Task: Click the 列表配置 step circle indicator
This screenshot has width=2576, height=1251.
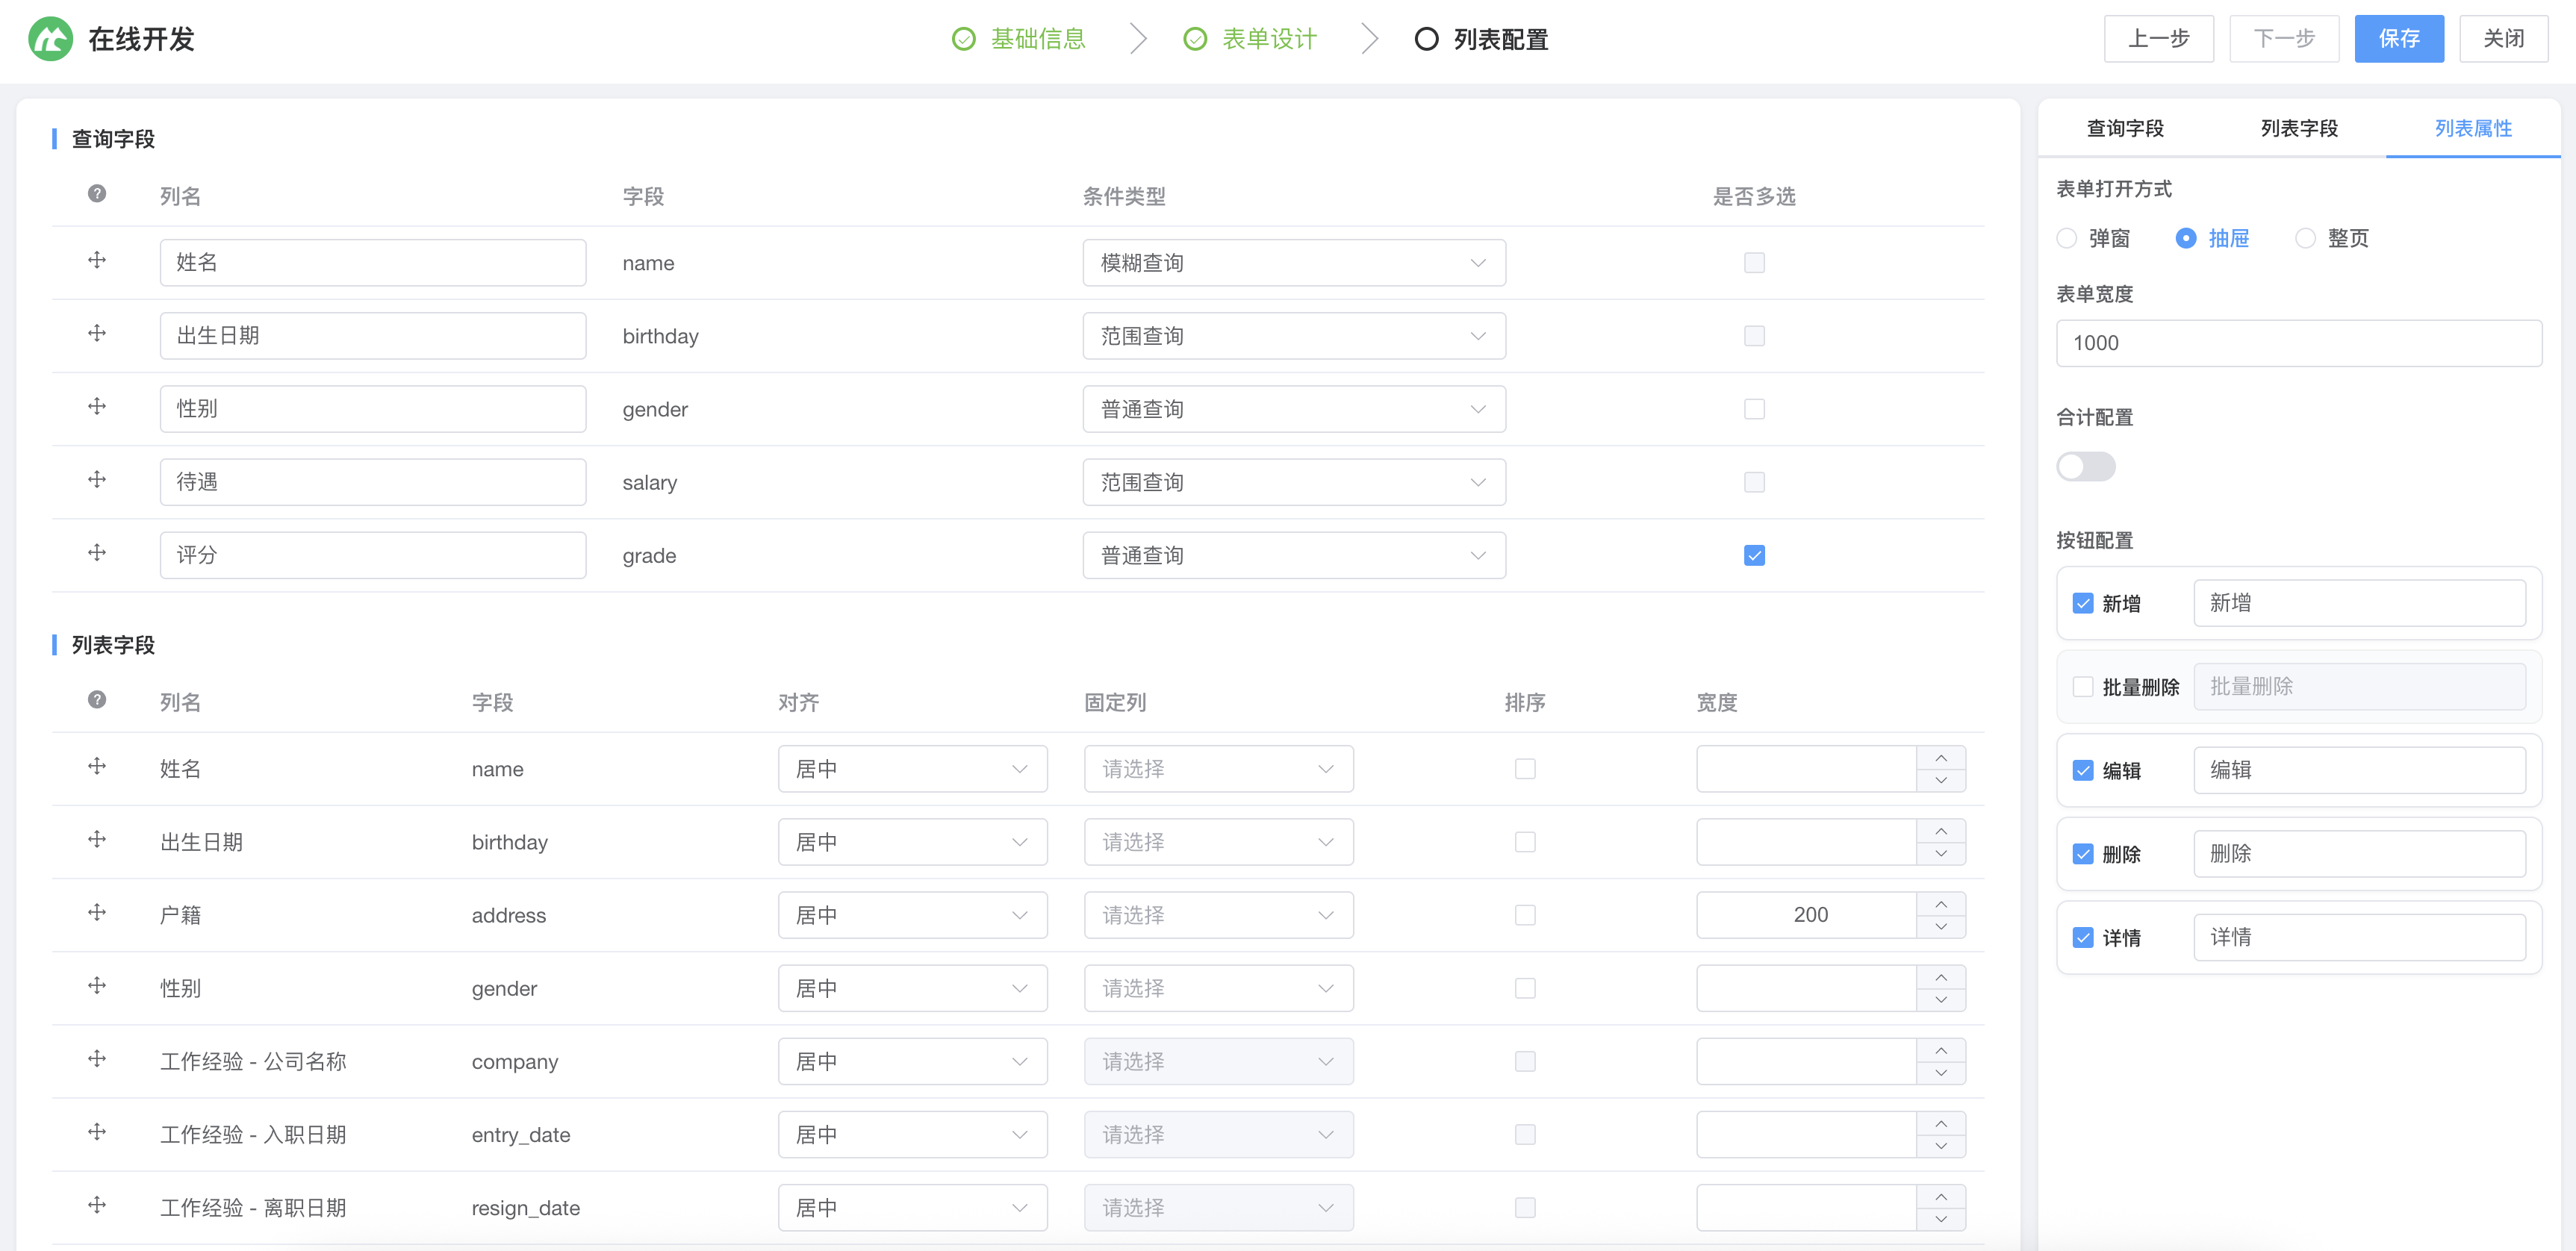Action: (x=1427, y=39)
